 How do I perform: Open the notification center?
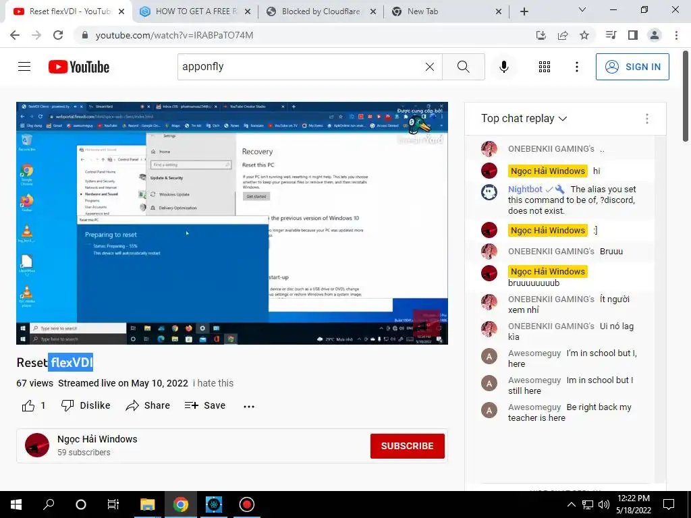(669, 505)
